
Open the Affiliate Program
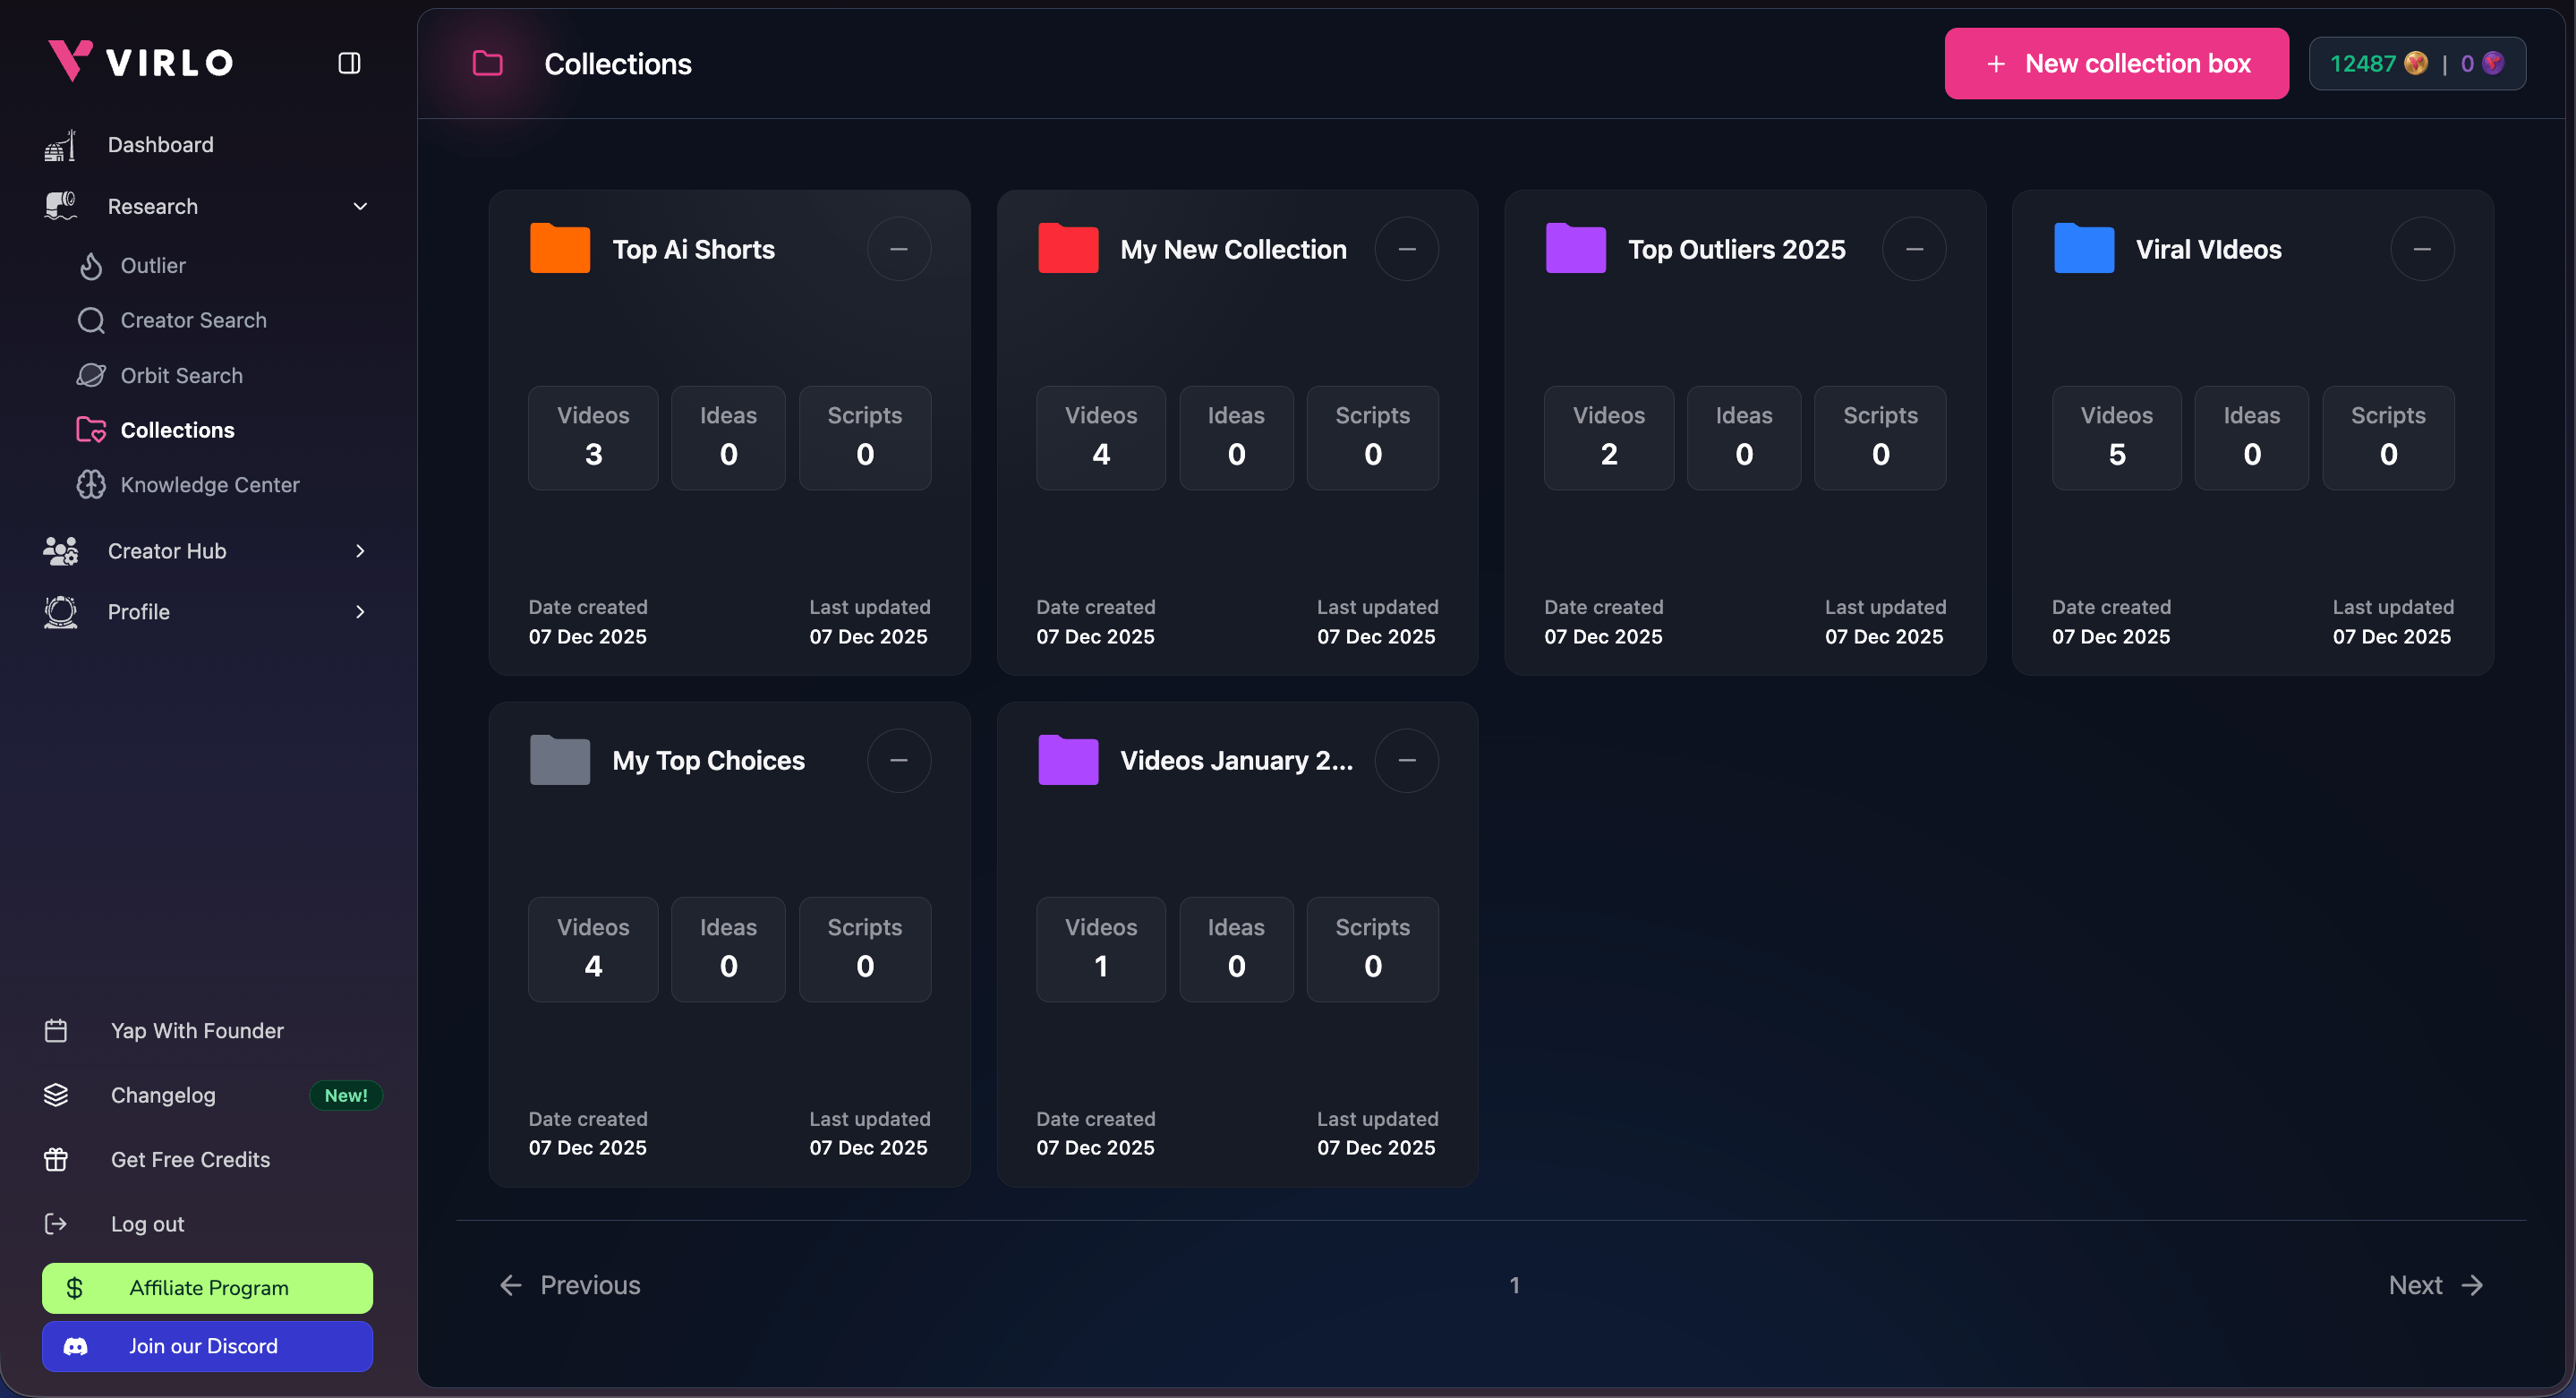click(x=207, y=1288)
